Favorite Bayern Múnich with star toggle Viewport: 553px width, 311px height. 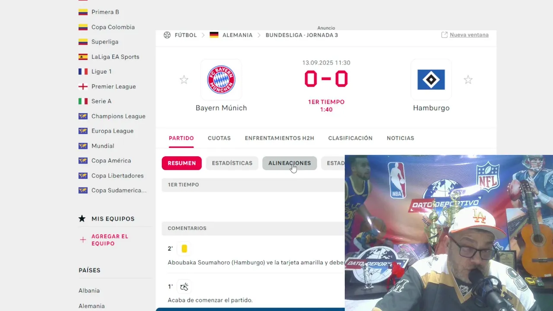click(184, 80)
